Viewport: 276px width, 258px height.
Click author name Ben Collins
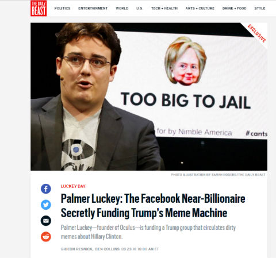coord(108,249)
